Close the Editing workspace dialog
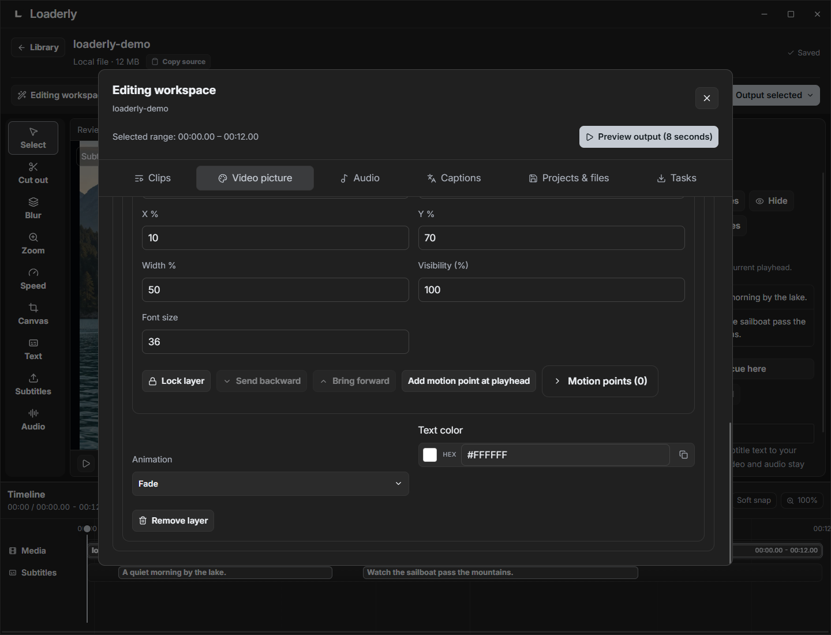Viewport: 831px width, 635px height. point(706,98)
